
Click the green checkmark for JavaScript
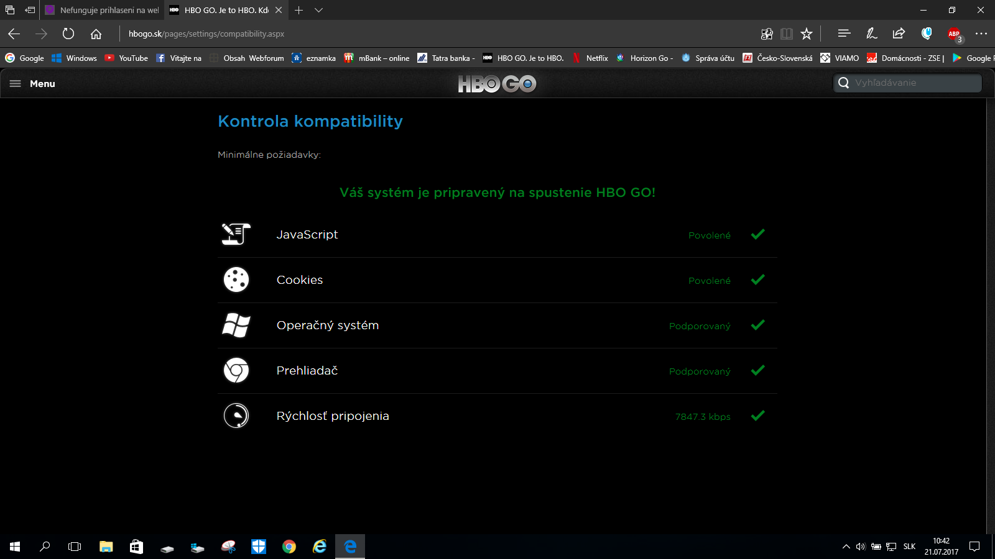(x=757, y=234)
